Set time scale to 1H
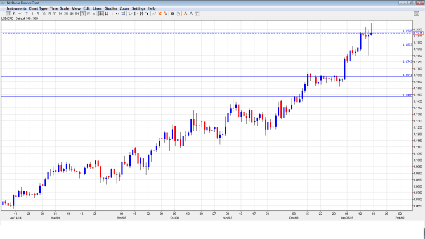This screenshot has width=425, height=239. tap(60, 13)
